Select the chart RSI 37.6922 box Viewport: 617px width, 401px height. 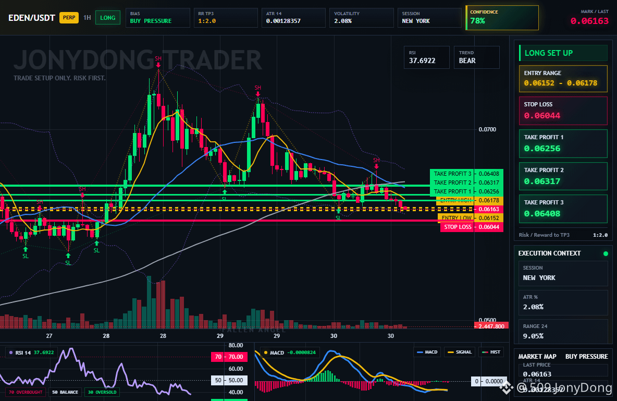pyautogui.click(x=427, y=57)
